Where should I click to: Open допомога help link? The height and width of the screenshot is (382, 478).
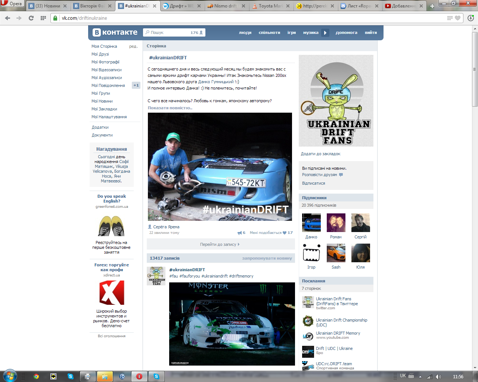pyautogui.click(x=347, y=33)
